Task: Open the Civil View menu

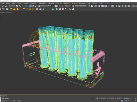Action: pyautogui.click(x=59, y=3)
